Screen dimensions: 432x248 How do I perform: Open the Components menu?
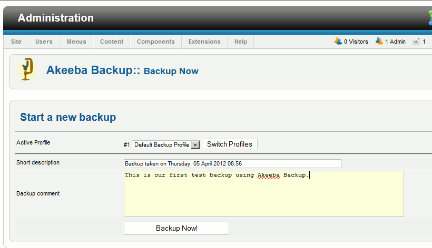point(155,42)
